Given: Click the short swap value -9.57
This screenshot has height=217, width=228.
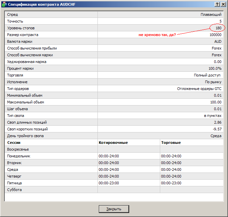Looking at the screenshot, I should [217, 129].
